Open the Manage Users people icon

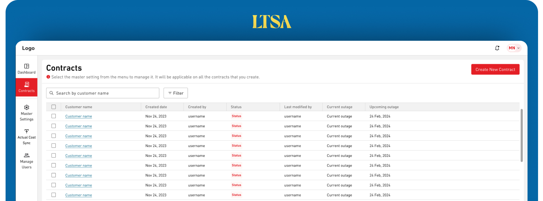(x=27, y=155)
